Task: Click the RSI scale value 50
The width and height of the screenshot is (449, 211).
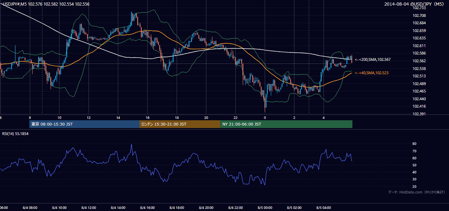Action: point(415,165)
